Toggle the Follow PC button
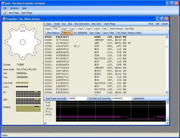This screenshot has width=180, height=138. (66, 33)
